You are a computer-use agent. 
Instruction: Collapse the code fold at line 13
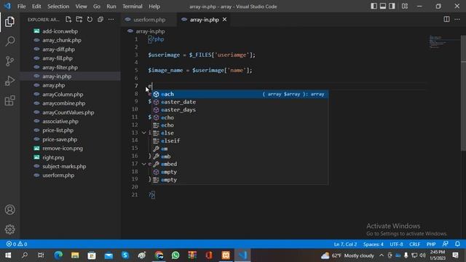click(144, 132)
